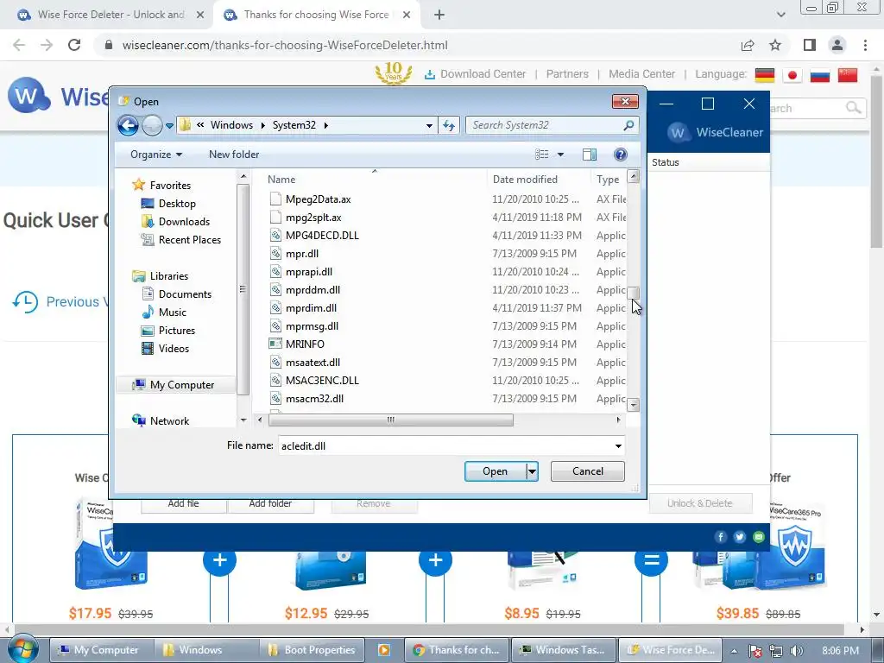Image resolution: width=884 pixels, height=663 pixels.
Task: Click the file list vertical scrollbar thumb
Action: [633, 294]
